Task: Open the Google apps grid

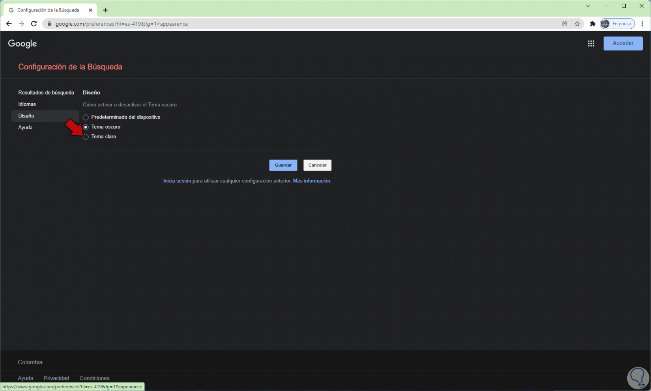Action: click(591, 43)
